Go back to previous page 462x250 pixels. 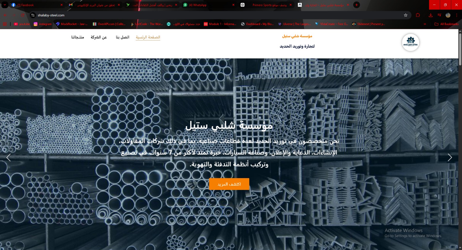pyautogui.click(x=5, y=15)
